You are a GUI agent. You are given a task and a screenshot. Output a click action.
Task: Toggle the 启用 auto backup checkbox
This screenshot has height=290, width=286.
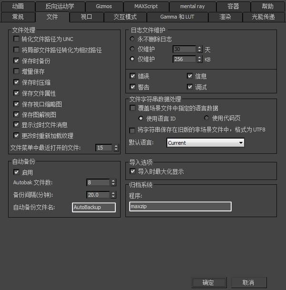click(x=16, y=172)
